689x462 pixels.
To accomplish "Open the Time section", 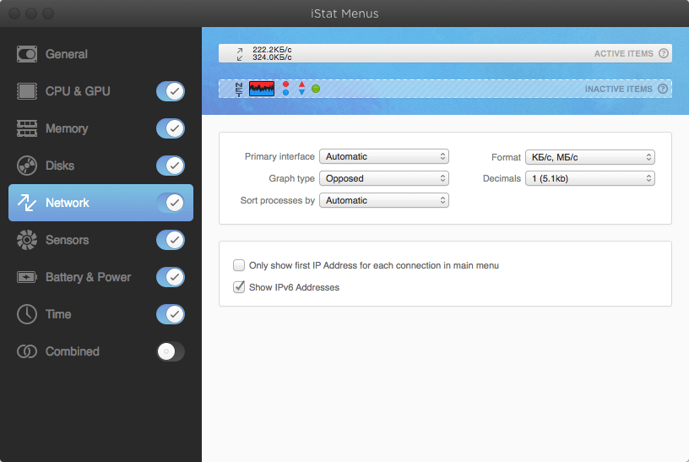I will (x=58, y=314).
